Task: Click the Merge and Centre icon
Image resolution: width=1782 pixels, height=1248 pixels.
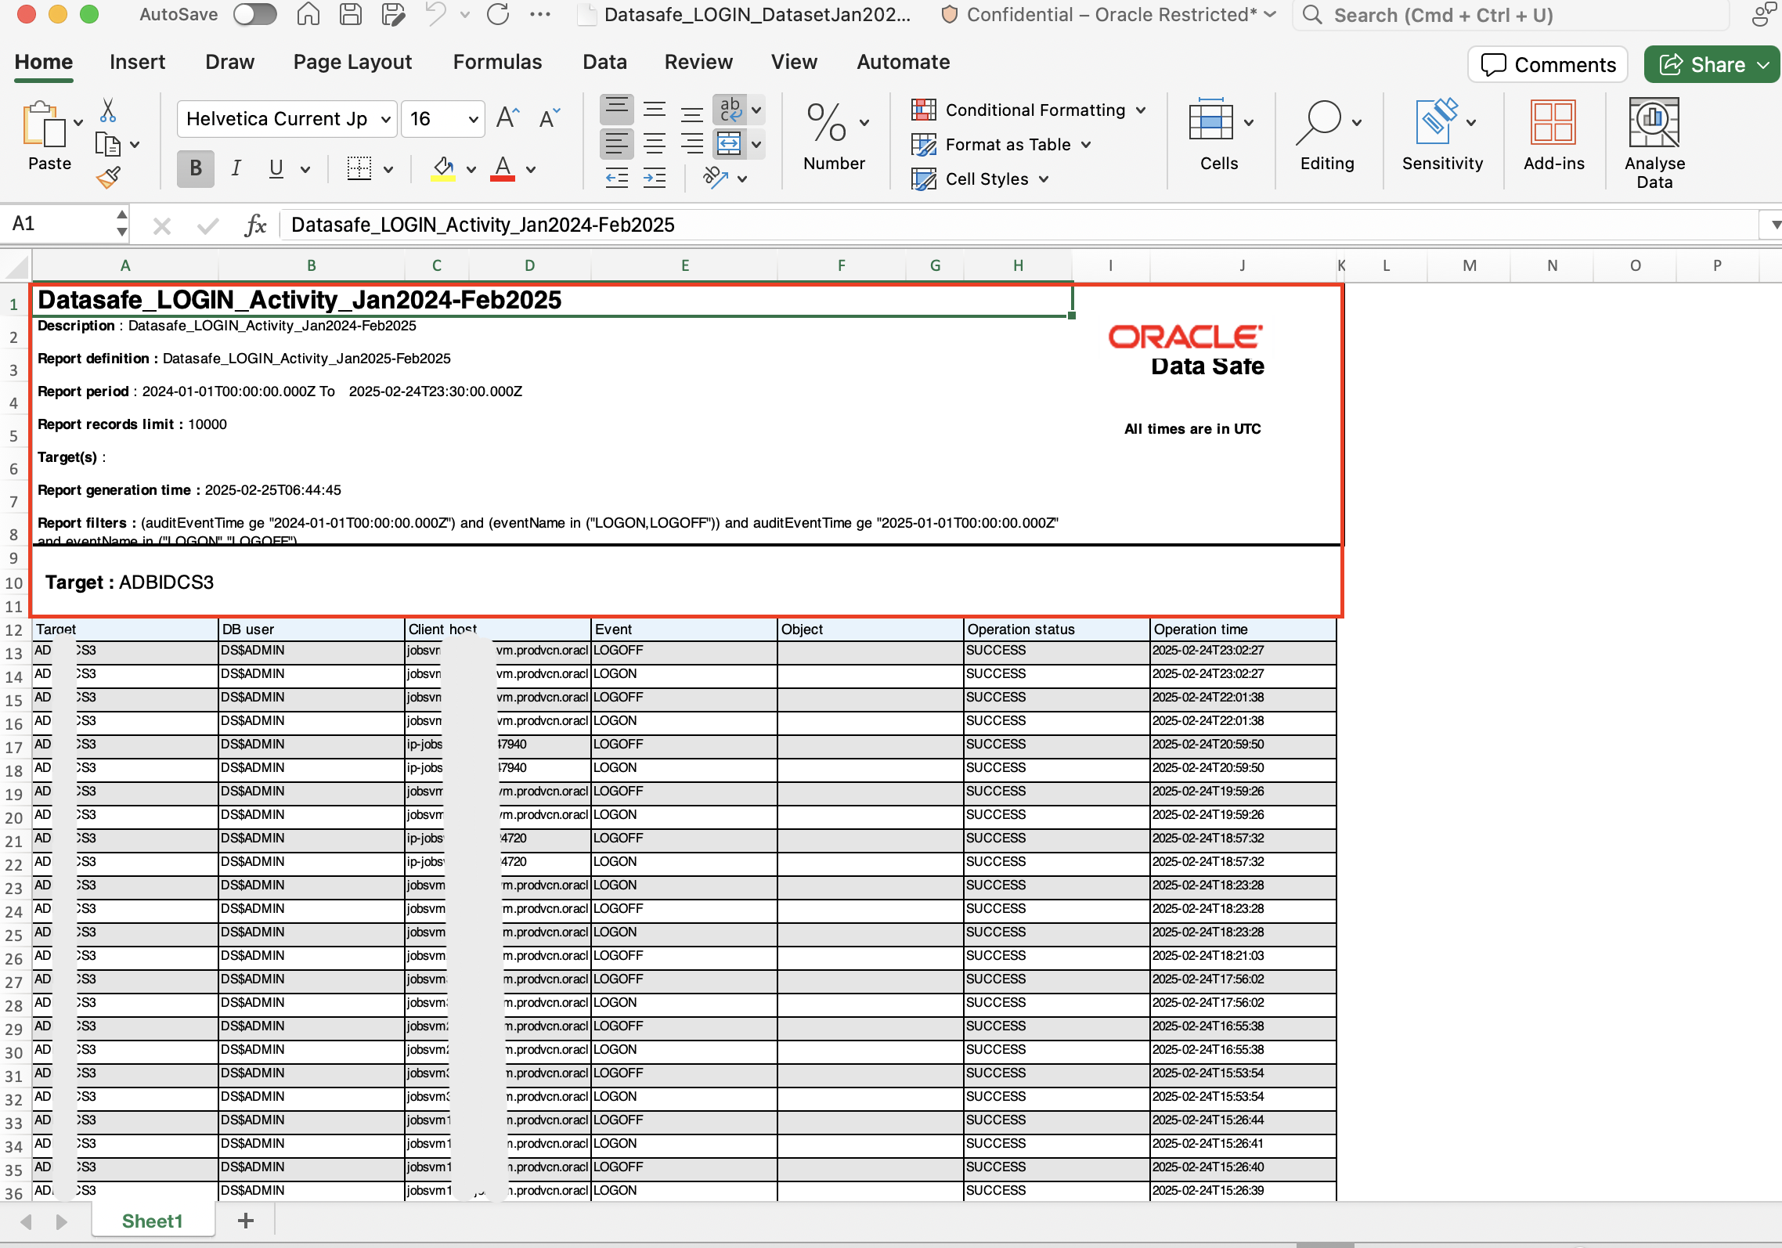Action: (730, 144)
